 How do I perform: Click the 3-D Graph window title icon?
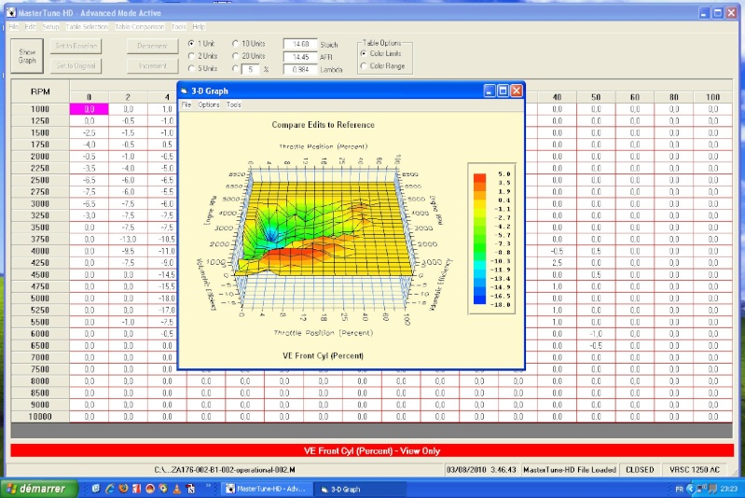pyautogui.click(x=185, y=90)
